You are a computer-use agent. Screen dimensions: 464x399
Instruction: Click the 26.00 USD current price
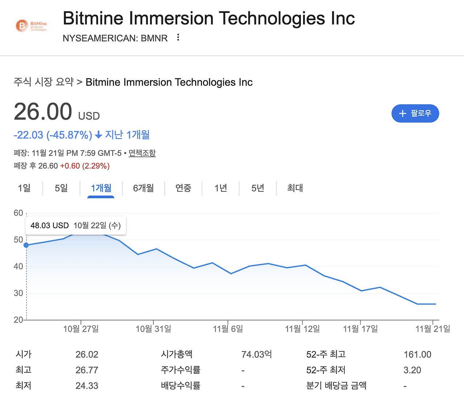(57, 112)
